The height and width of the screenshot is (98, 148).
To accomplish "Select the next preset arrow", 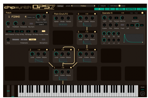I will pos(95,6).
